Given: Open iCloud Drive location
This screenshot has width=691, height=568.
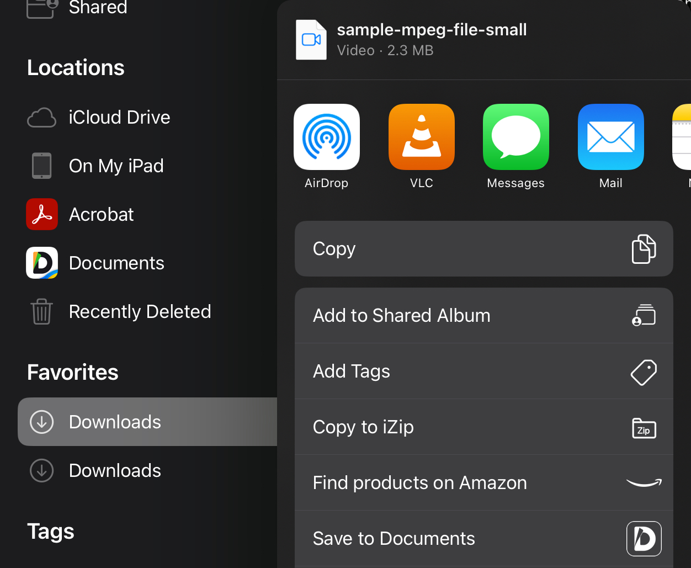Looking at the screenshot, I should 147,117.
